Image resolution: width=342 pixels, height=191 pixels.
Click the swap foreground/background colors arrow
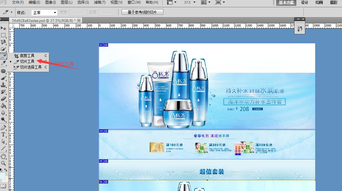pyautogui.click(x=6, y=170)
